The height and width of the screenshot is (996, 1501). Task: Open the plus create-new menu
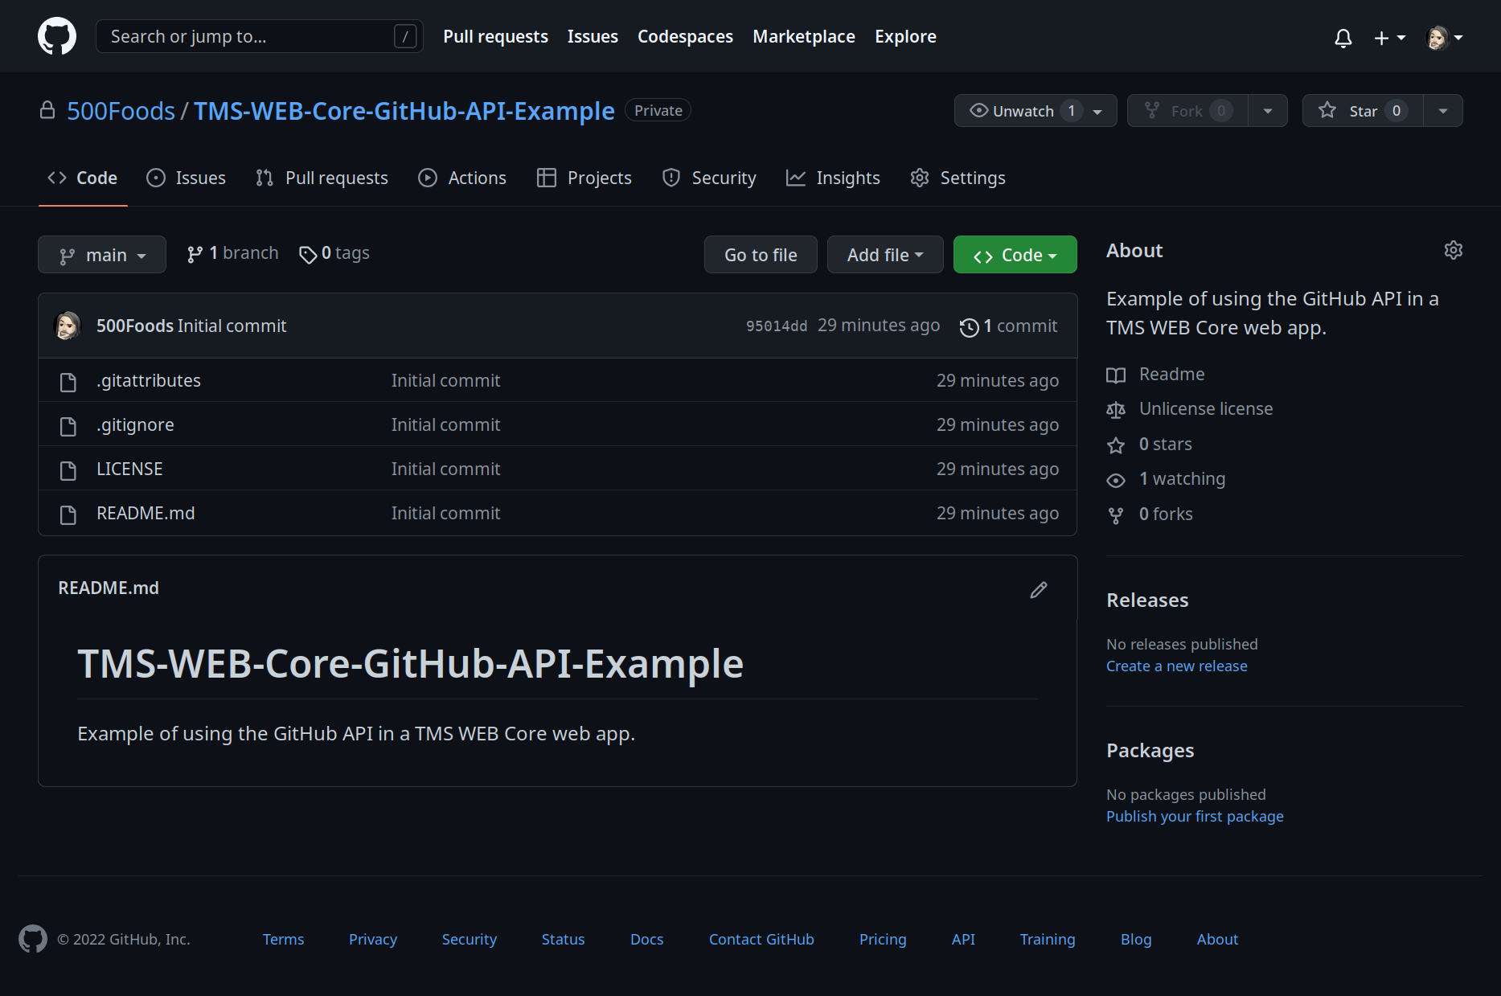1388,38
